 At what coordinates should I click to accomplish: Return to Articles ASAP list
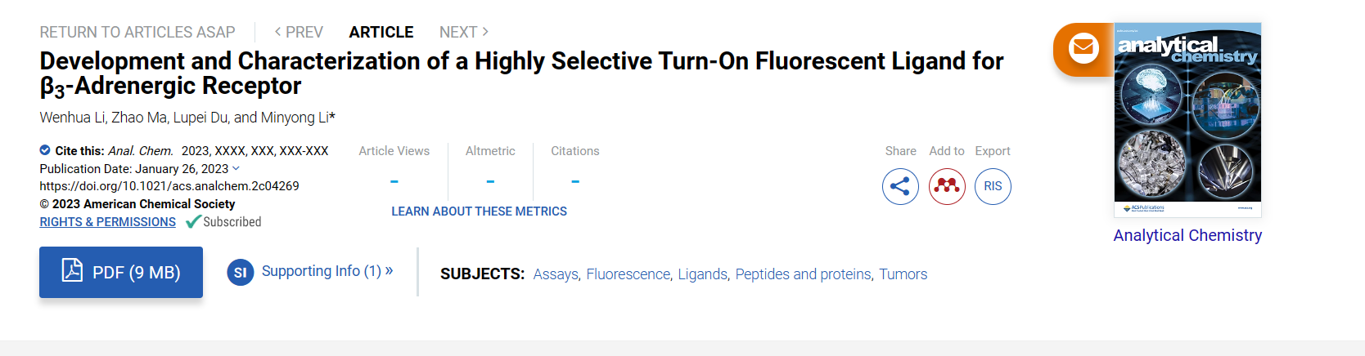137,32
